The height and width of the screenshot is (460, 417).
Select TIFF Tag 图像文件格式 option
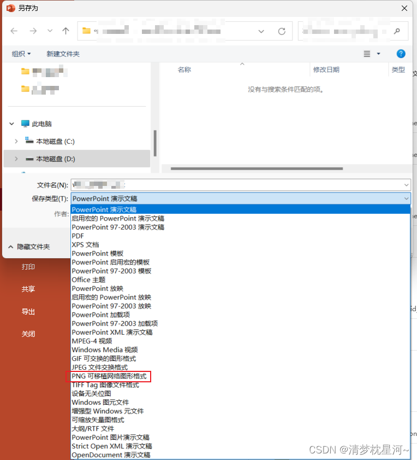click(x=240, y=385)
